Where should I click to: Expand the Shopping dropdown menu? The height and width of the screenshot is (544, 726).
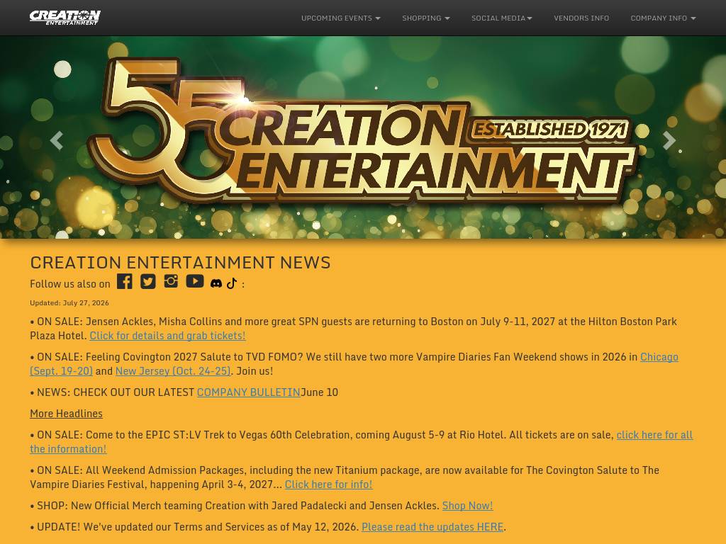click(x=426, y=18)
